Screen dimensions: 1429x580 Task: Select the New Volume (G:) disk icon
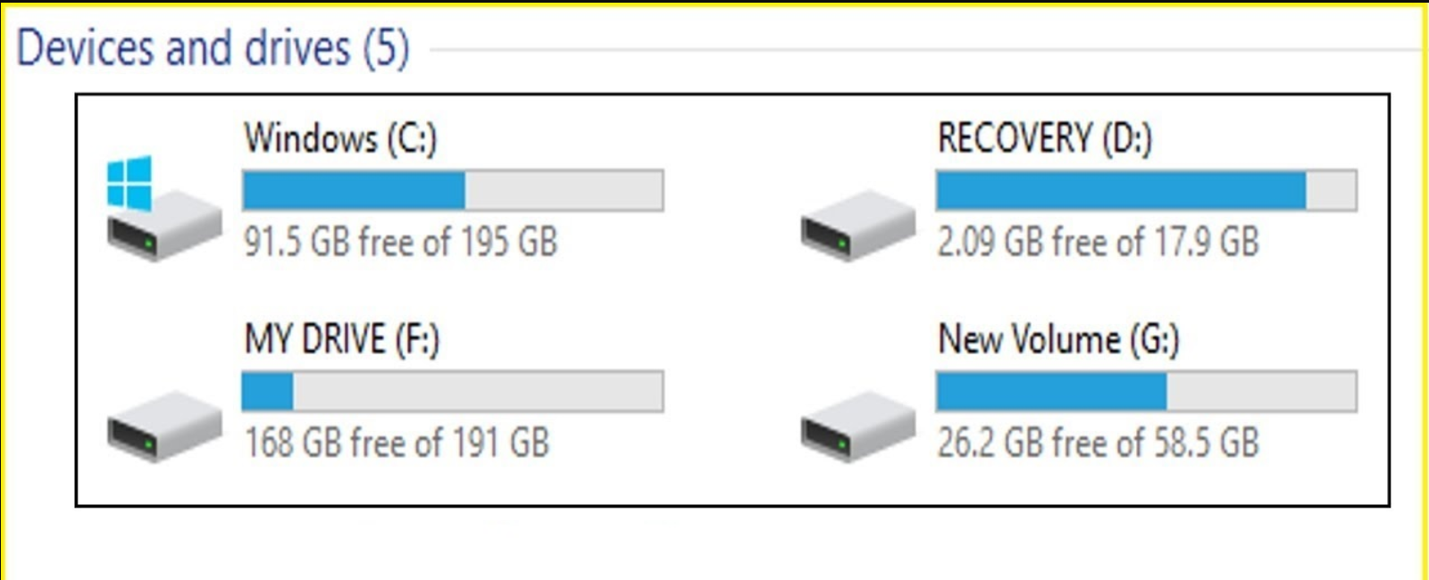[x=857, y=426]
